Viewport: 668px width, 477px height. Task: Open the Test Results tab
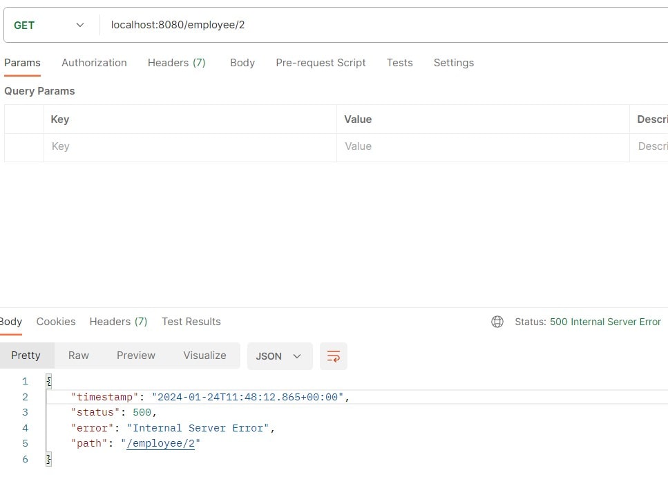tap(191, 322)
